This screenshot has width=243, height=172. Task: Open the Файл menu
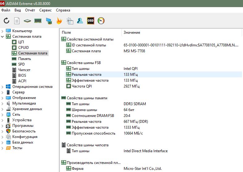(6, 10)
